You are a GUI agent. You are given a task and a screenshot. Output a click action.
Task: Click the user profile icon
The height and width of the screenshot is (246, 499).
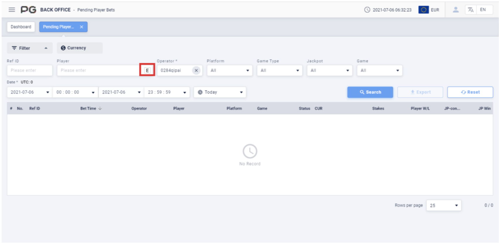point(455,10)
